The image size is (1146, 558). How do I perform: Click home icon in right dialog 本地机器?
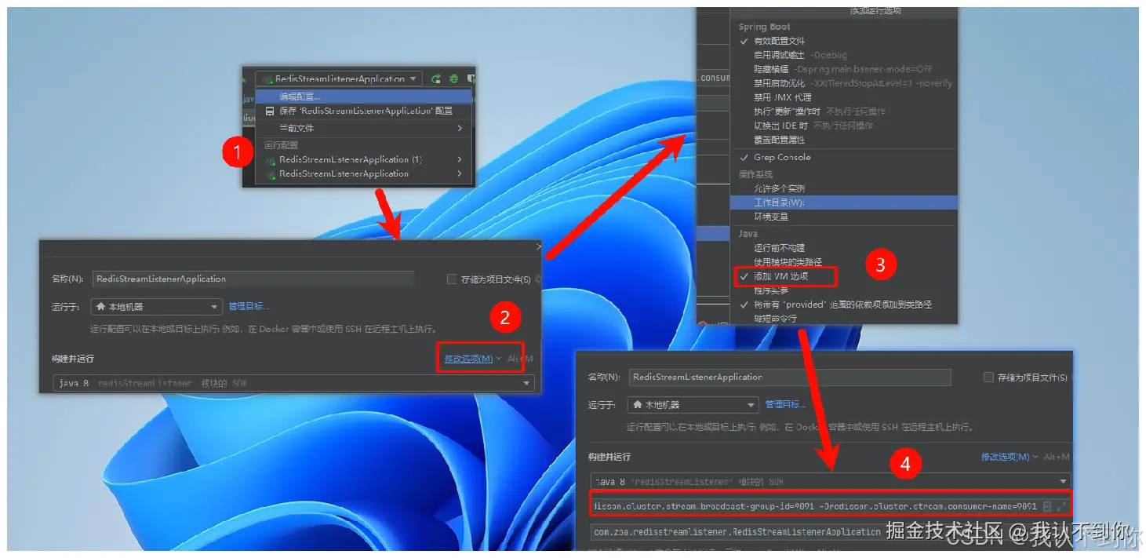(638, 405)
